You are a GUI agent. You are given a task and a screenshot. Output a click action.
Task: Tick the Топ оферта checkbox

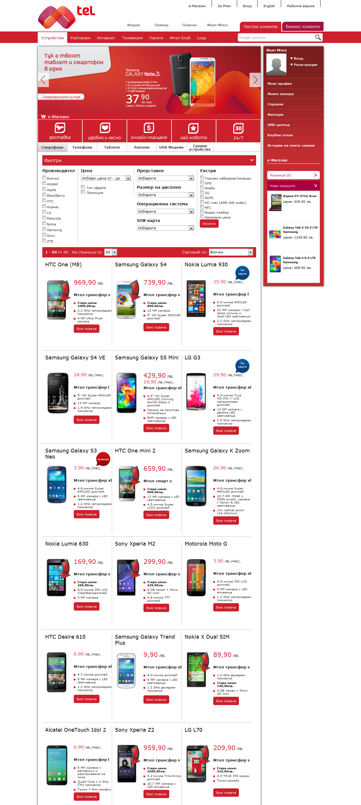click(83, 187)
